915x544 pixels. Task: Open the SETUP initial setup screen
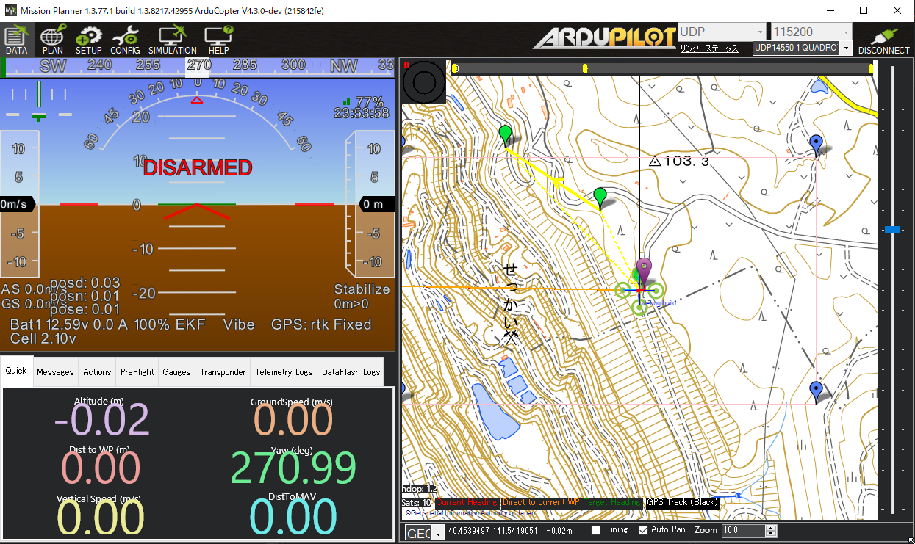89,40
